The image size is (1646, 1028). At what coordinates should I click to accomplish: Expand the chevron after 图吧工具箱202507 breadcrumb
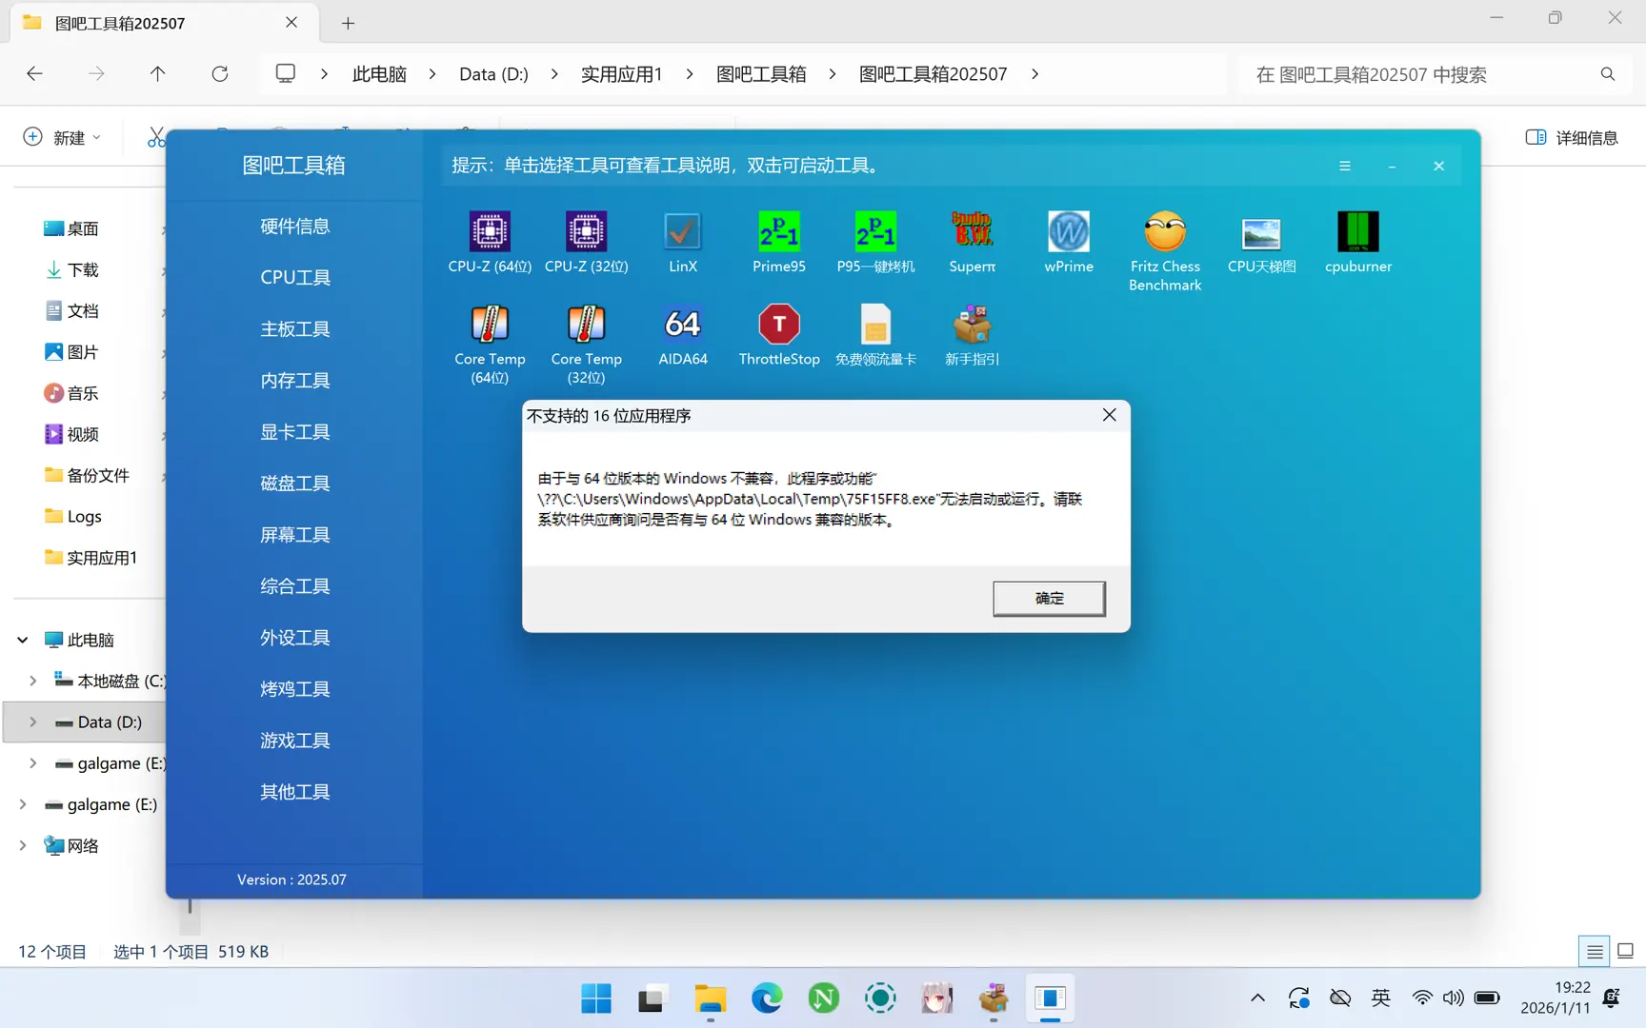pyautogui.click(x=1035, y=74)
